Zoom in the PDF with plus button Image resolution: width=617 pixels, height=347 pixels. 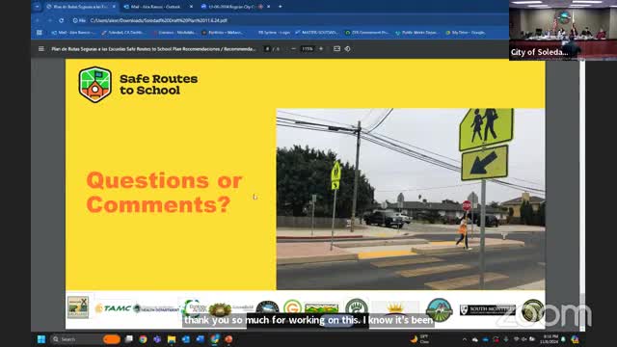(x=321, y=49)
